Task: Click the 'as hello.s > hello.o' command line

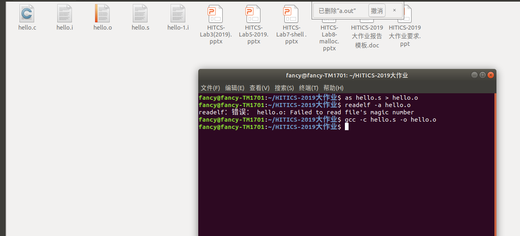Action: (x=308, y=98)
